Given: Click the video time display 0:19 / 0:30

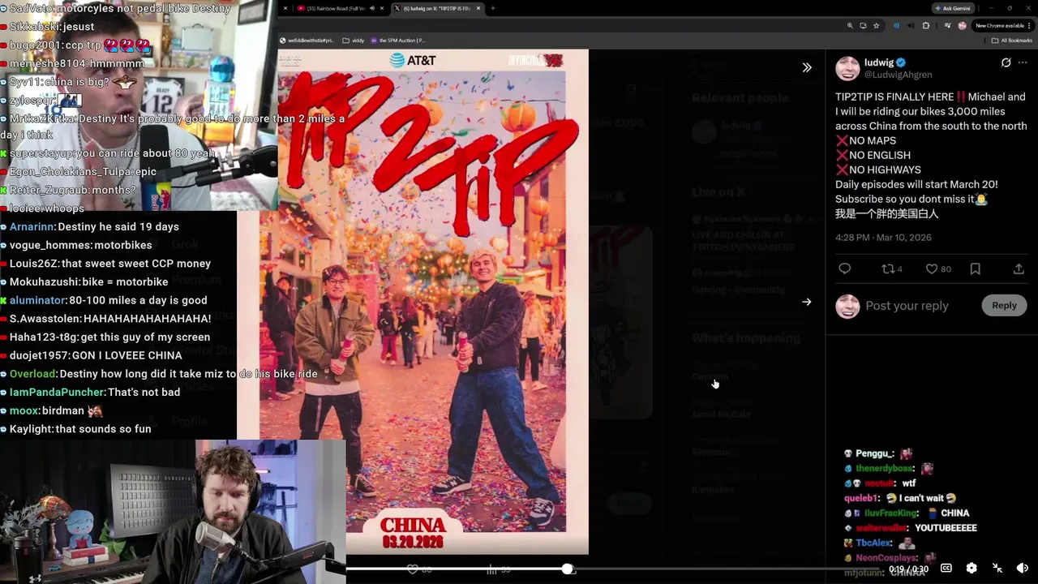Looking at the screenshot, I should point(908,570).
